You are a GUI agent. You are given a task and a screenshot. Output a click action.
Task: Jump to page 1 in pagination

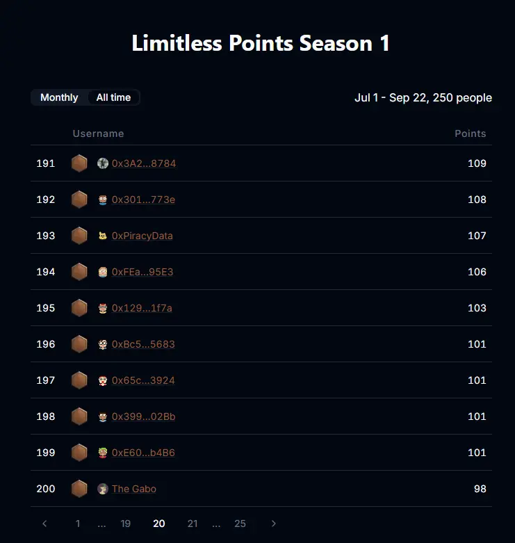[x=78, y=524]
